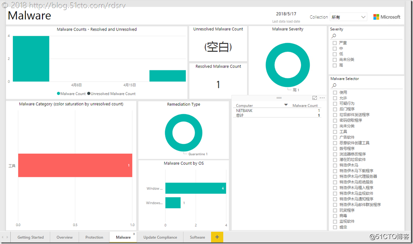Click the drag handle above Computer table
The width and height of the screenshot is (413, 244).
point(279,98)
